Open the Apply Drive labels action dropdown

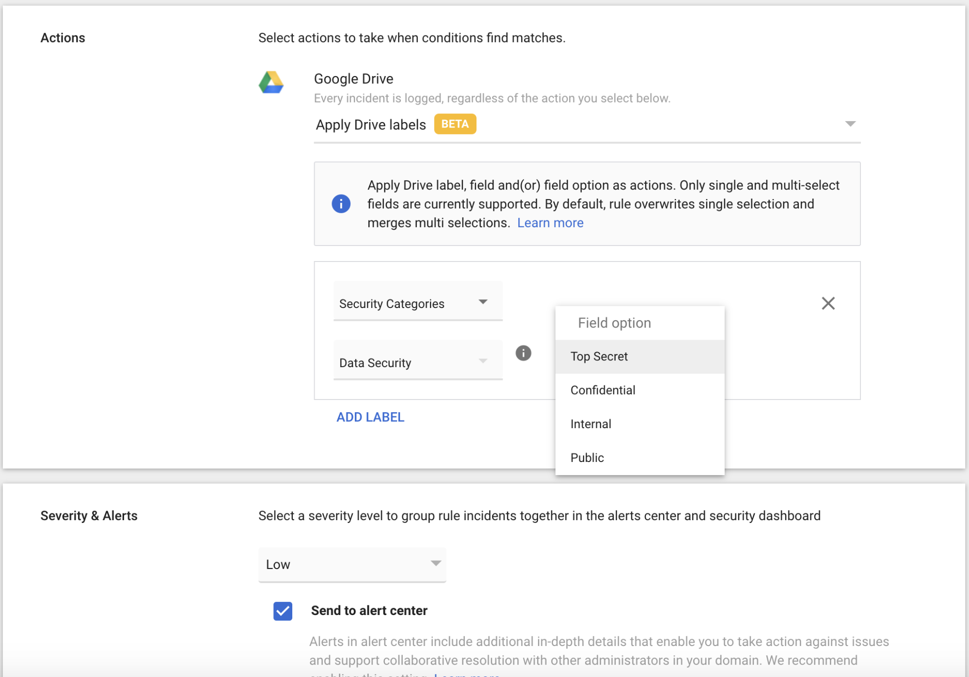pos(587,125)
